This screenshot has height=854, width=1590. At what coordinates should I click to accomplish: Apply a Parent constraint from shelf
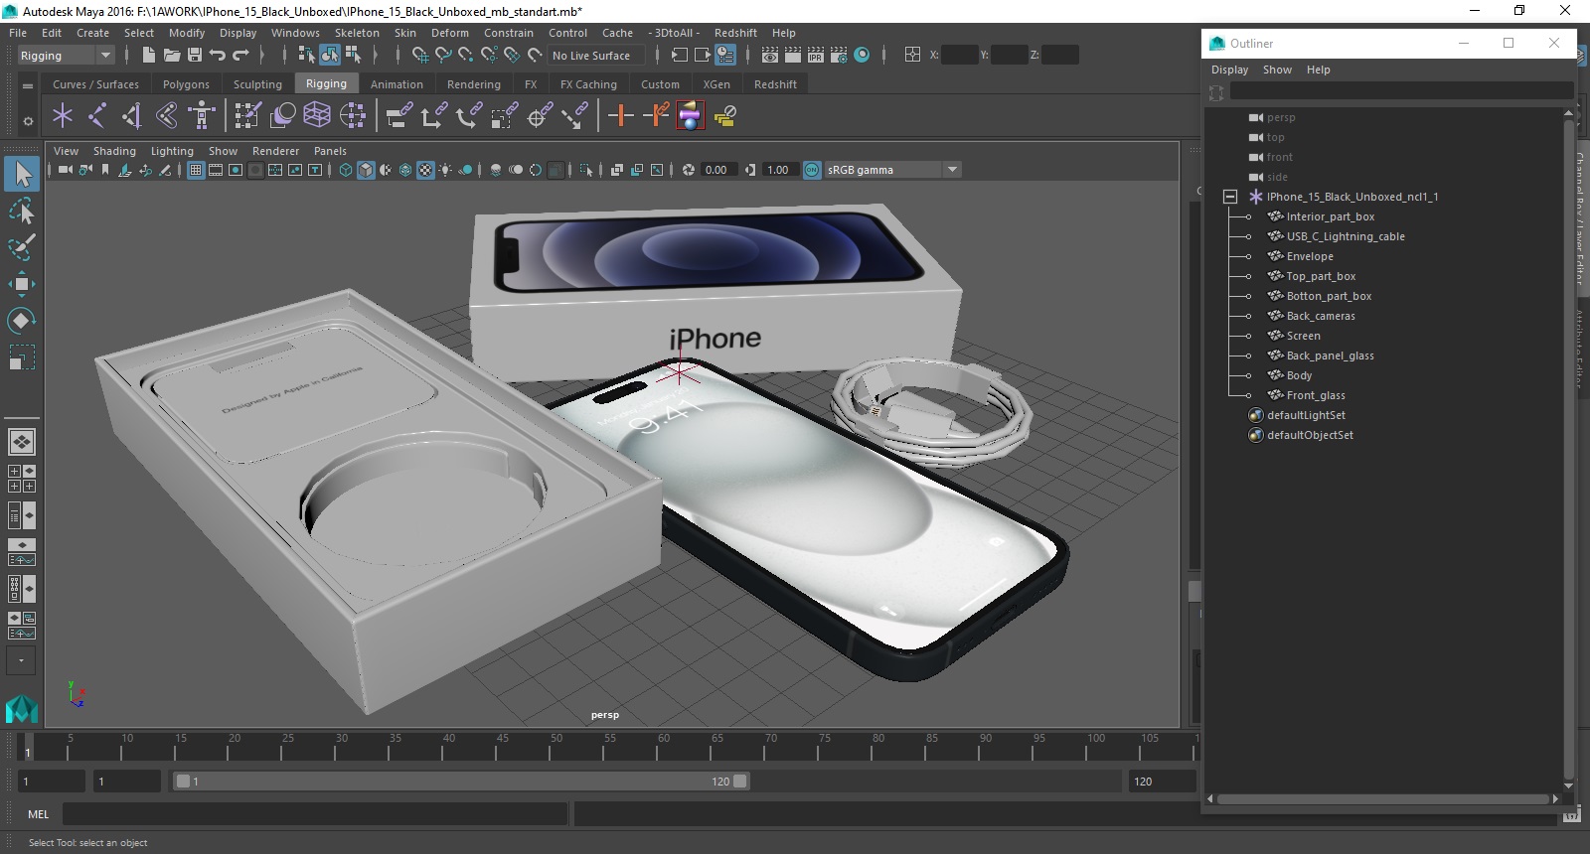399,116
